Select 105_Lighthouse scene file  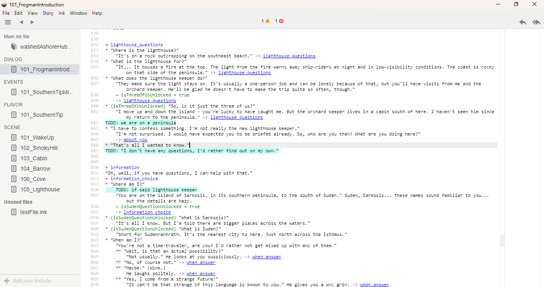[40, 189]
